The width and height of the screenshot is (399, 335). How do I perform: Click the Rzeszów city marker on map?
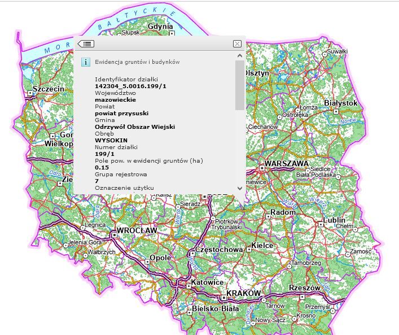click(x=302, y=297)
